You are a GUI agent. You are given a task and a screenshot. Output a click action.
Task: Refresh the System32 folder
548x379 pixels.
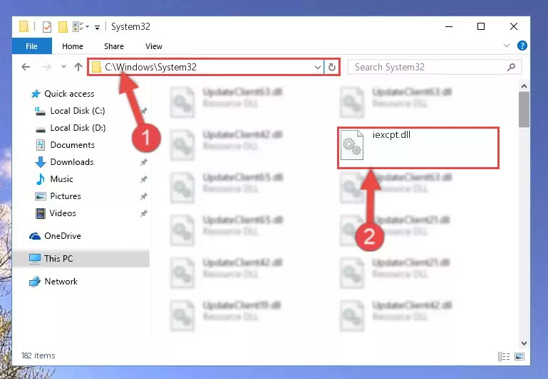point(332,67)
